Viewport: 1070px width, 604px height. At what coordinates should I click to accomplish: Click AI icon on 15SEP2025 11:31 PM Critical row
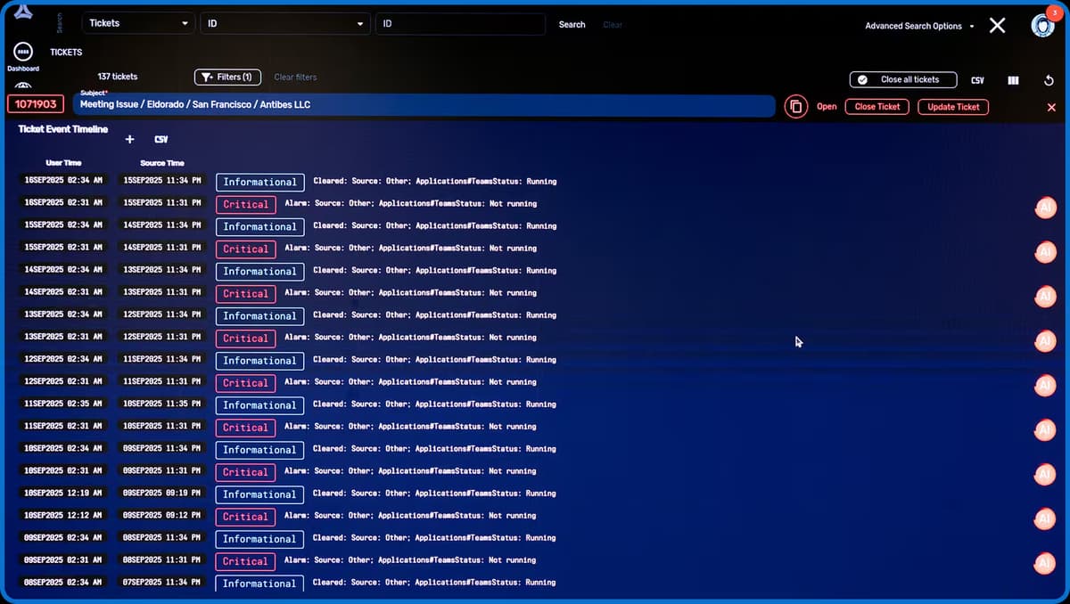click(1044, 208)
